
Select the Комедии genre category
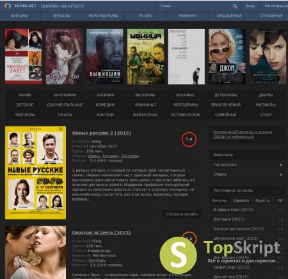(x=105, y=105)
